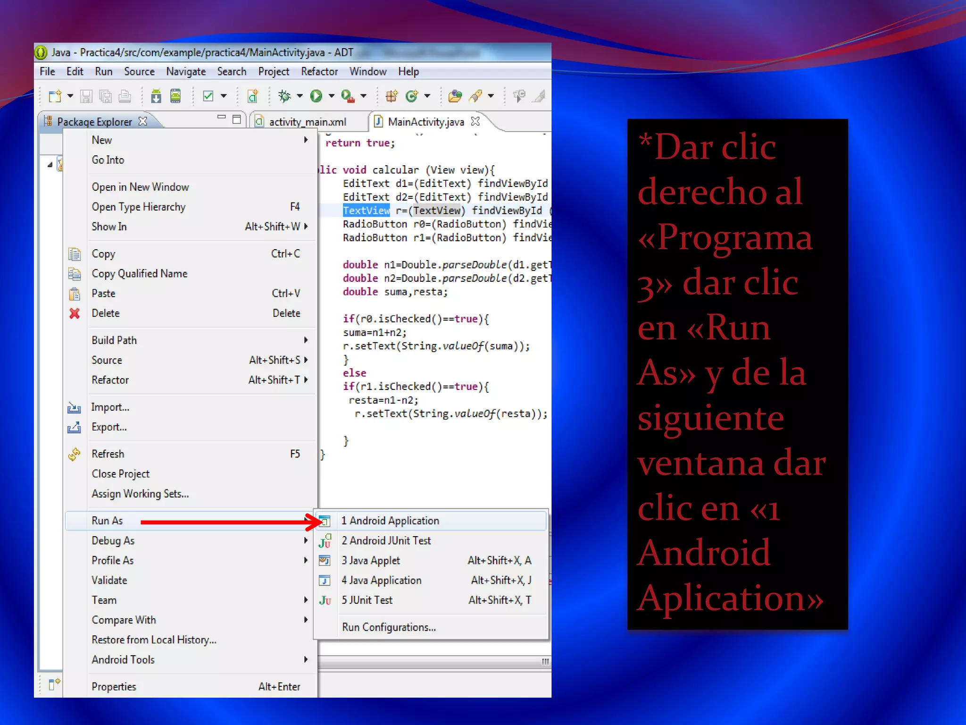Viewport: 966px width, 725px height.
Task: Click the green Run play icon
Action: (x=316, y=96)
